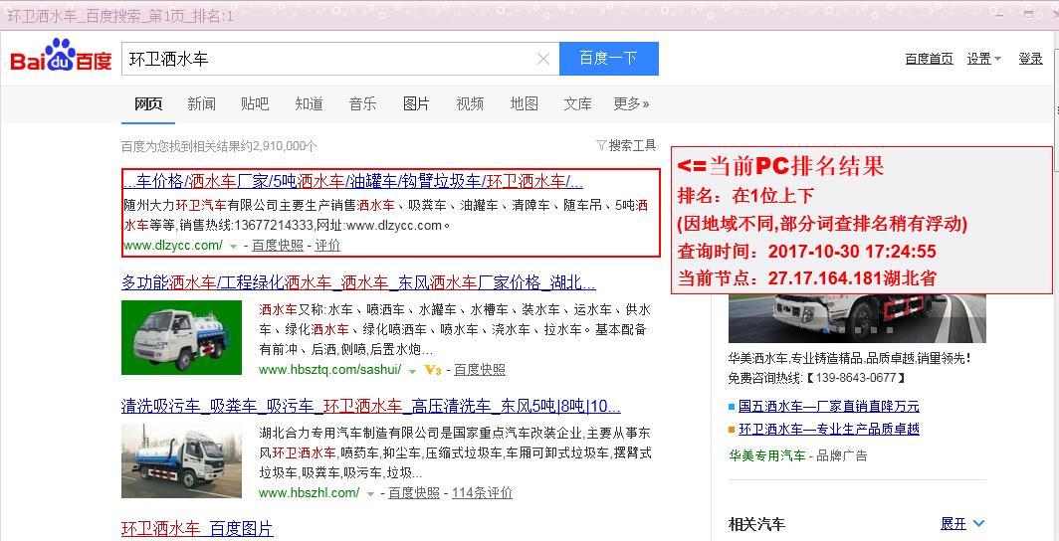
Task: Click the 登录 link
Action: pos(1030,59)
